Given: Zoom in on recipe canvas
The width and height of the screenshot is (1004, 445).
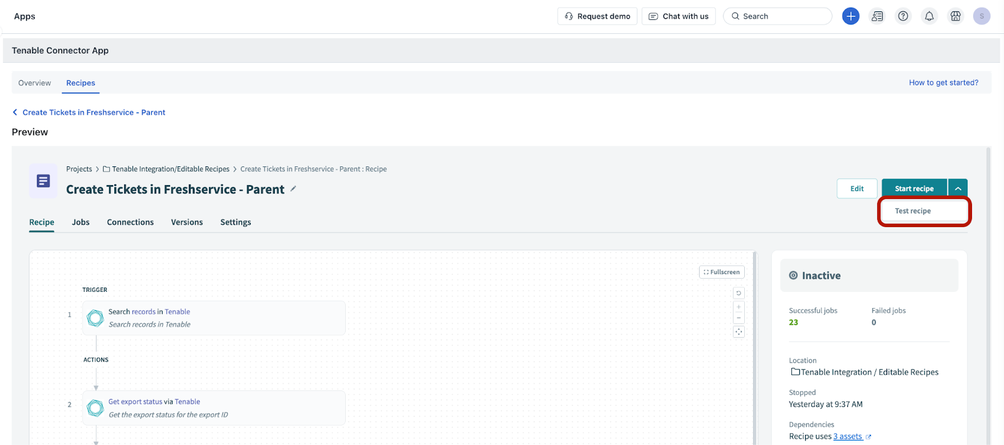Looking at the screenshot, I should click(739, 307).
